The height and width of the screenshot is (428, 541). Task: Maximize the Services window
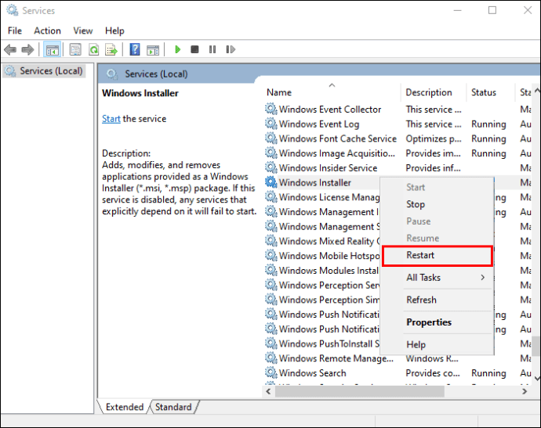coord(492,10)
